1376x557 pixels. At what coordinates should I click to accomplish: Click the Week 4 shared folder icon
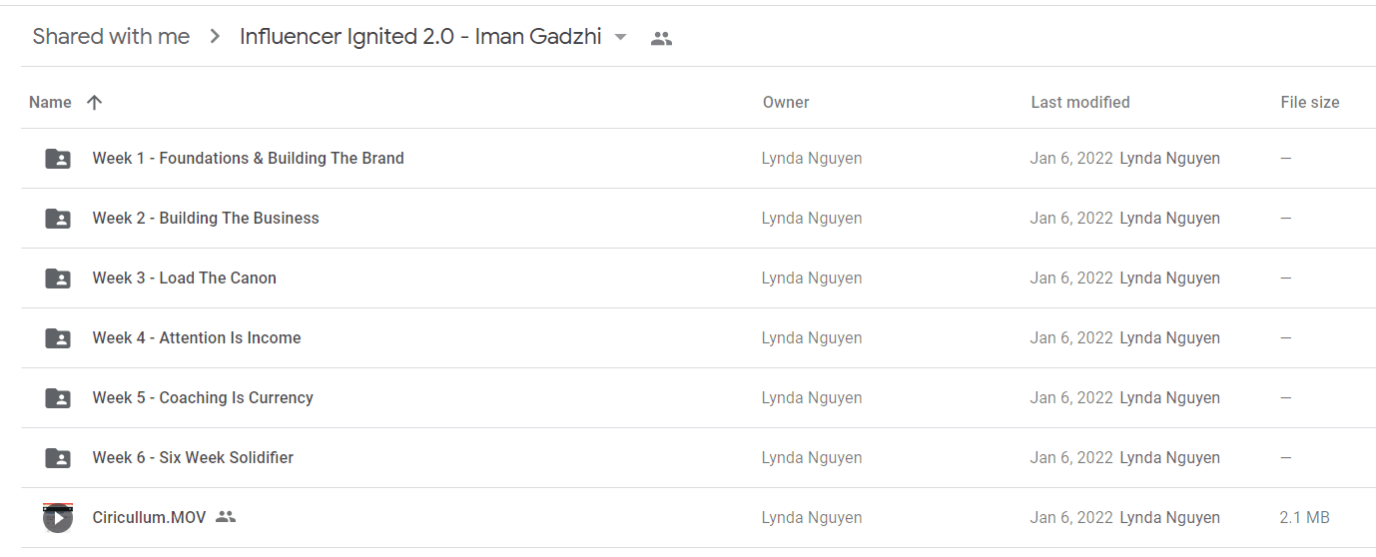pos(58,337)
